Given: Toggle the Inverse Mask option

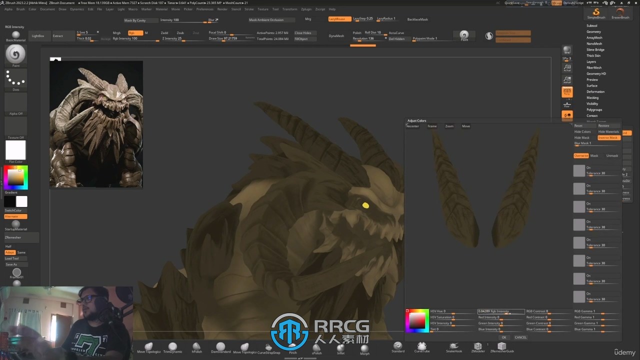Looking at the screenshot, I should click(608, 137).
